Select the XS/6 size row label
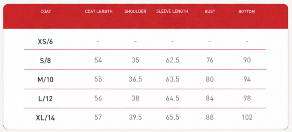 (46, 42)
